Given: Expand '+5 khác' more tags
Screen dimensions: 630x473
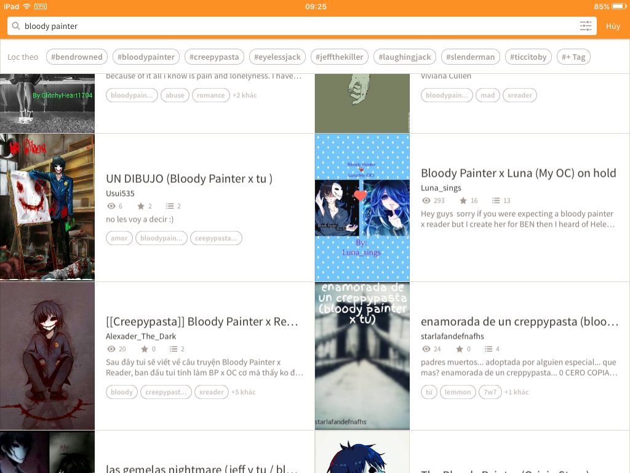Looking at the screenshot, I should 244,392.
